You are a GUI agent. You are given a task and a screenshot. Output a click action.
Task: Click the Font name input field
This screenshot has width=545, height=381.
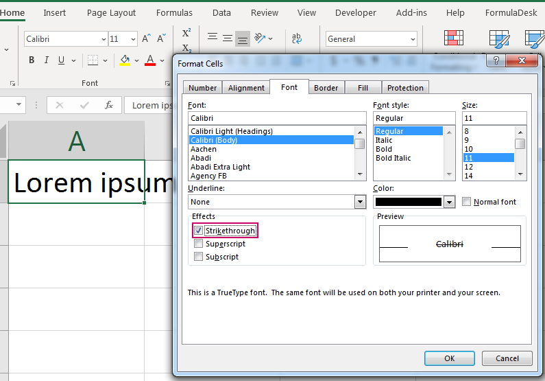(277, 118)
